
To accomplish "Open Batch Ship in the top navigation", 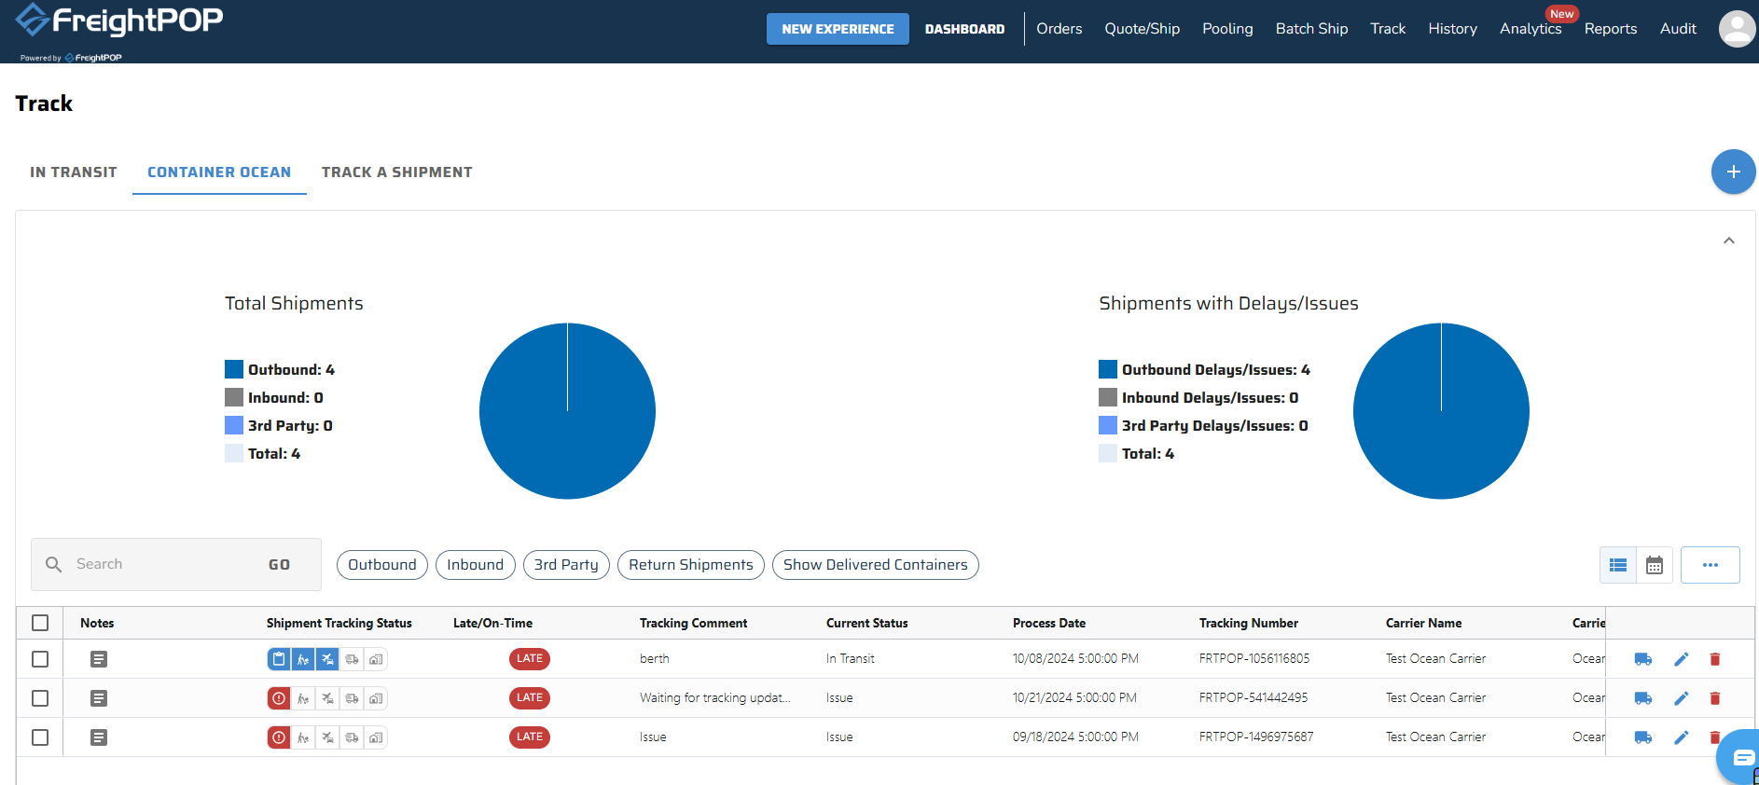I will point(1312,29).
